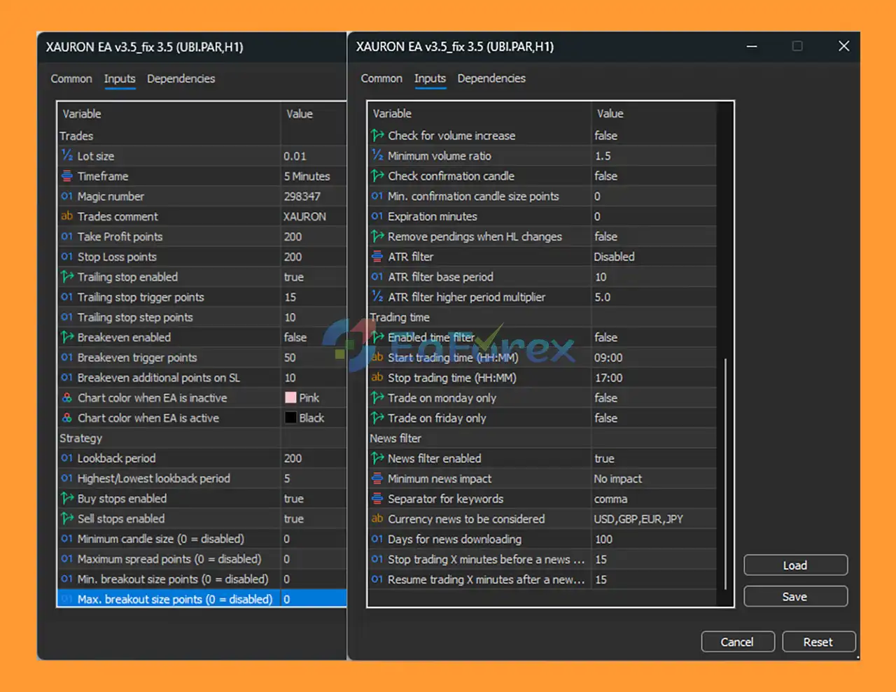The width and height of the screenshot is (896, 692).
Task: Toggle the Trailing stop enabled value
Action: coord(294,277)
